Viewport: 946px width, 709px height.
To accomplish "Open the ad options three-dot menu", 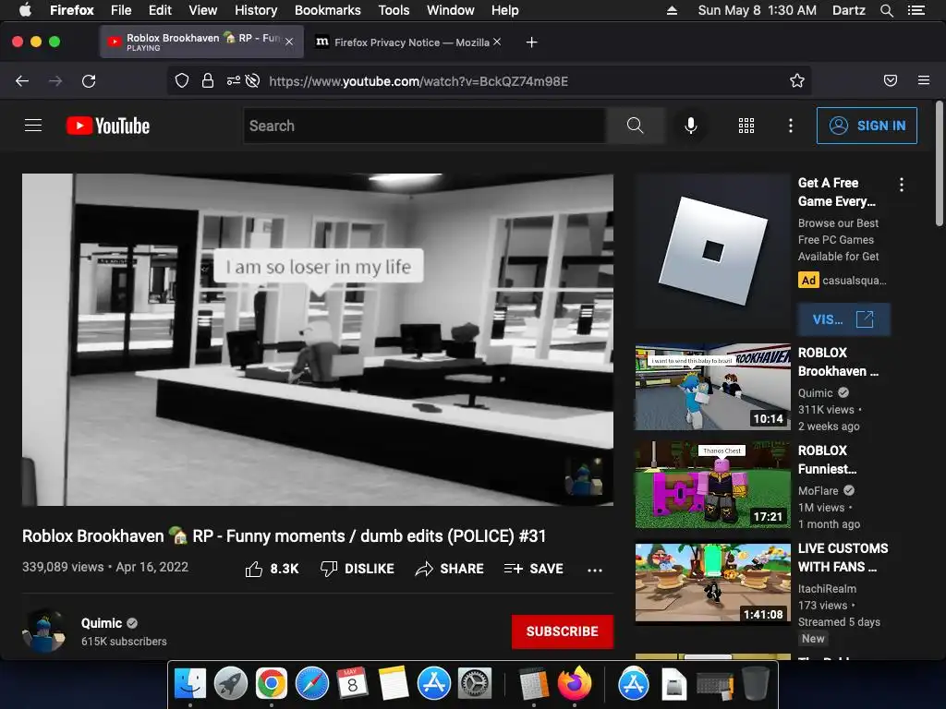I will pyautogui.click(x=902, y=185).
